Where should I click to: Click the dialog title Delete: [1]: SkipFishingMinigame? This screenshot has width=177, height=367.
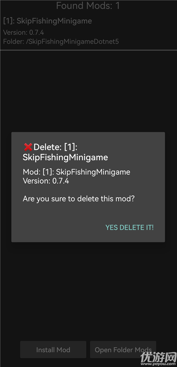click(x=65, y=152)
